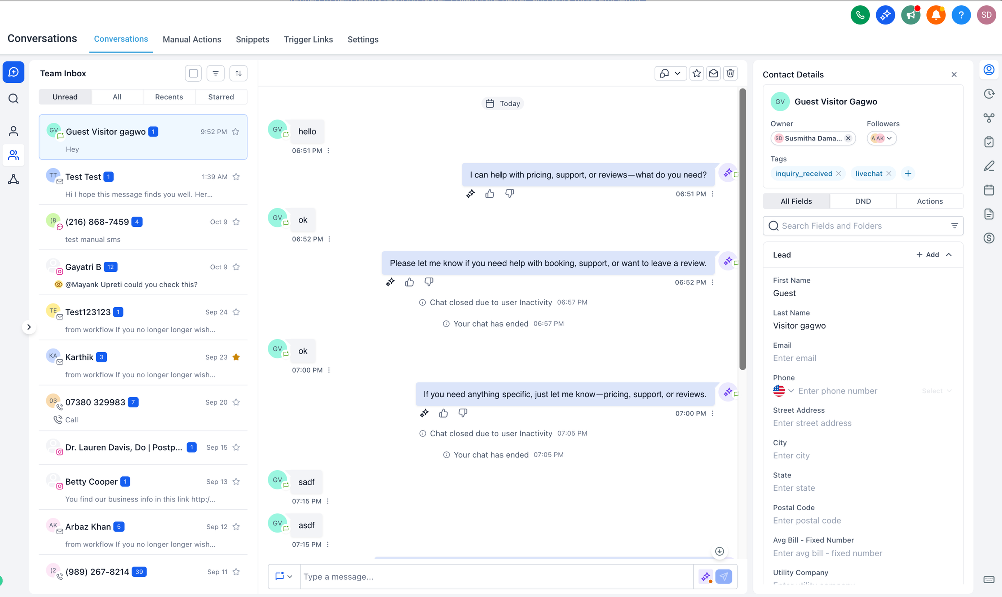Screen dimensions: 1002x597
Task: Star the Test Test conversation
Action: (x=236, y=177)
